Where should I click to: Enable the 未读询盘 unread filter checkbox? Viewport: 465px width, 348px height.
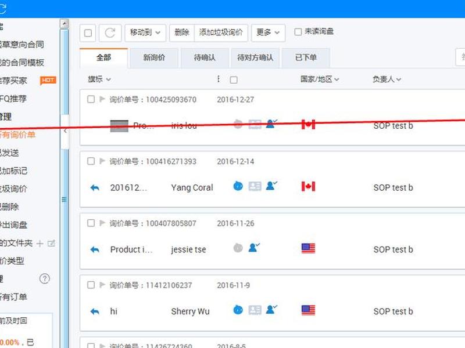point(298,32)
